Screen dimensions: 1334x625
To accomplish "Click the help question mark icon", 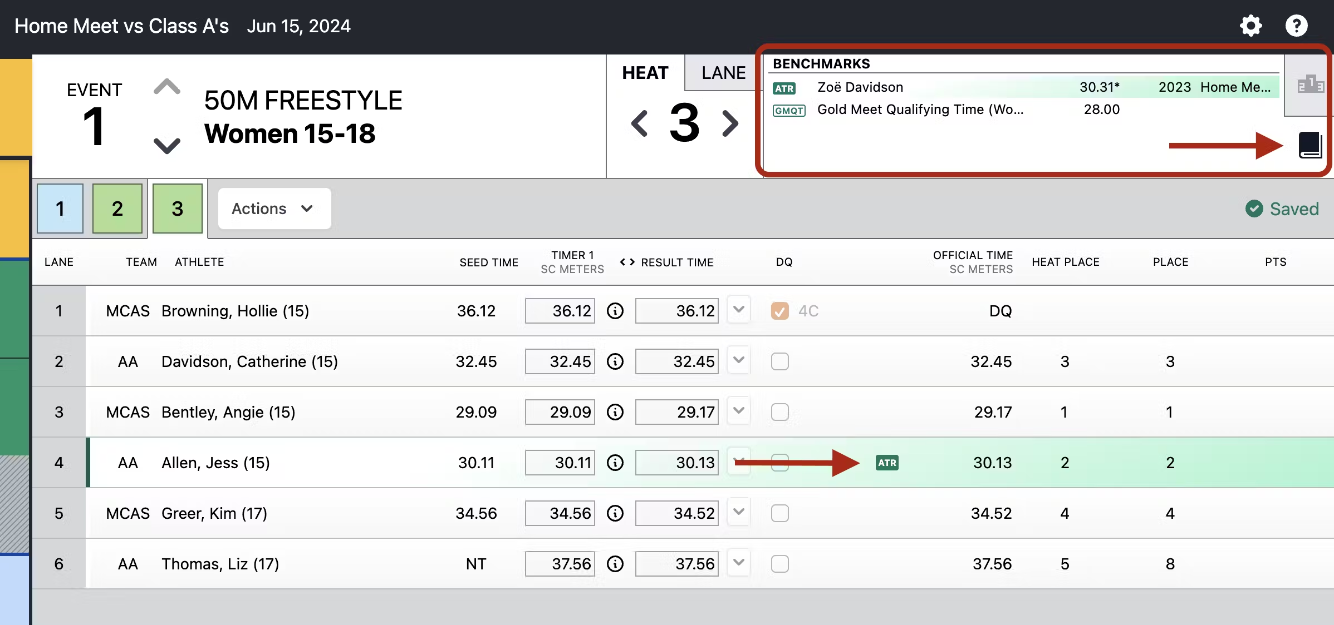I will (x=1296, y=26).
